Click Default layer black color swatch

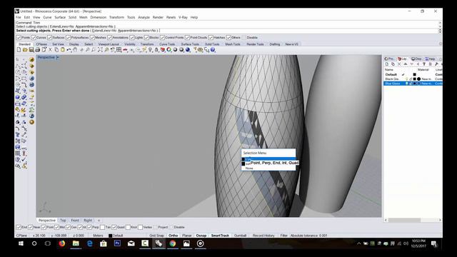click(414, 74)
